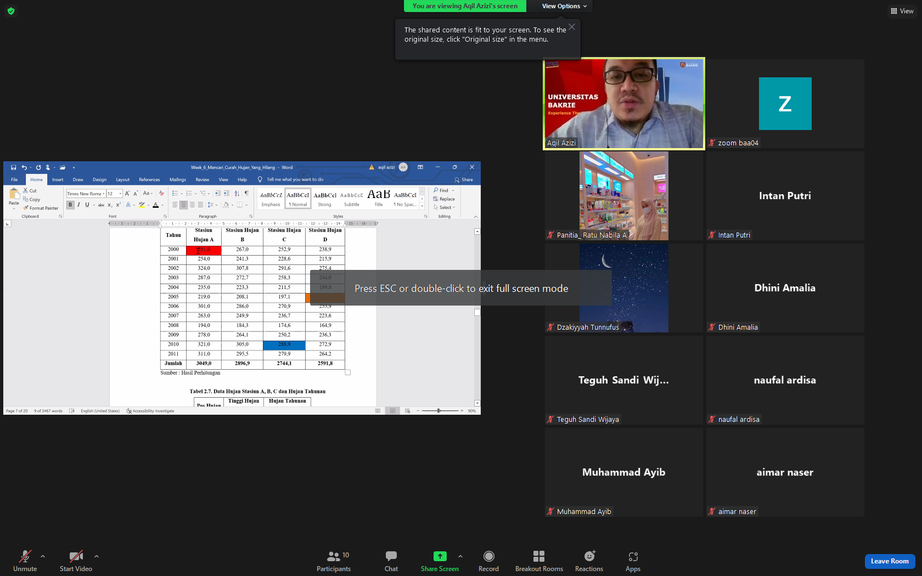The width and height of the screenshot is (922, 576).
Task: Toggle strikethrough formatting in Word
Action: [x=101, y=205]
